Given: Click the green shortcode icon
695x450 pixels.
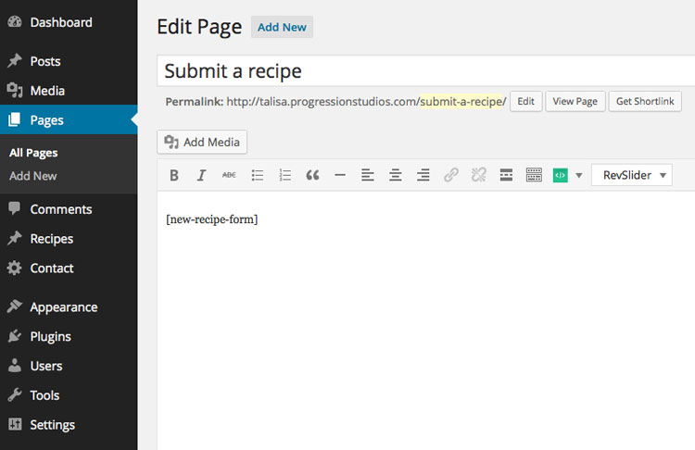Looking at the screenshot, I should point(561,175).
